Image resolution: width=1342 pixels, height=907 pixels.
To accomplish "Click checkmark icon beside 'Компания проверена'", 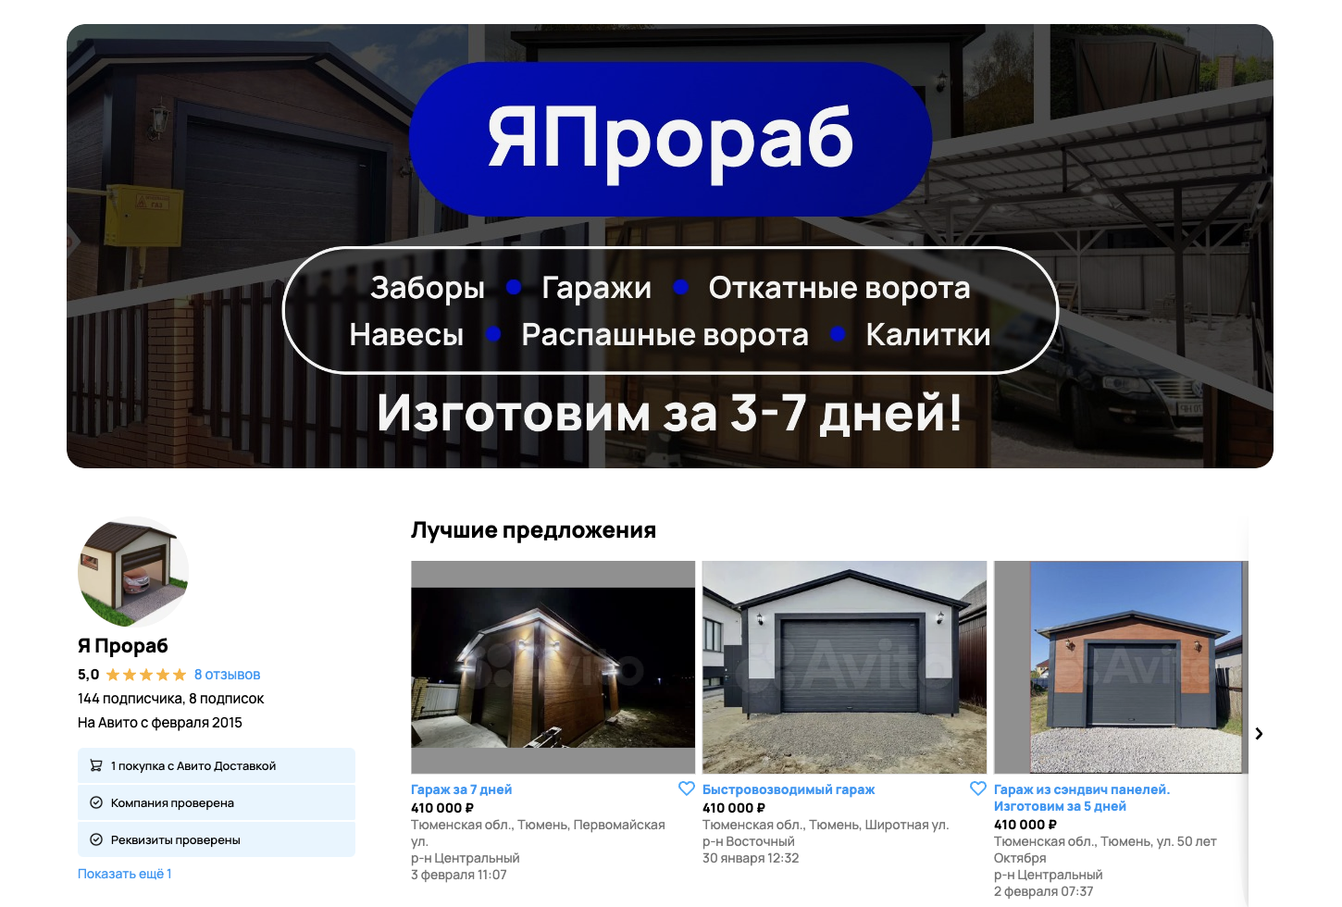I will point(96,802).
